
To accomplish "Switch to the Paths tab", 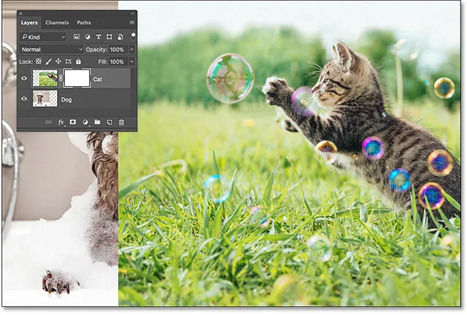I will point(84,23).
